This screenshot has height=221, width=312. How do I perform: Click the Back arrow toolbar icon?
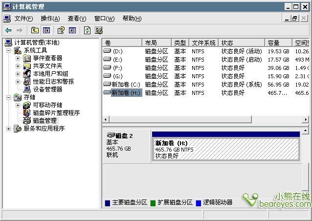tap(8, 30)
